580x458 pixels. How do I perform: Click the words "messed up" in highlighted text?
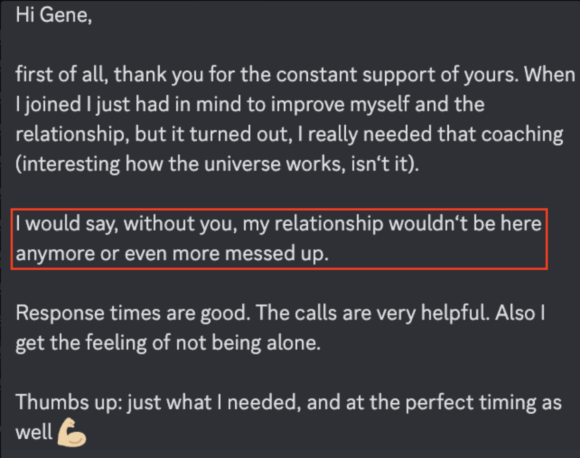(276, 253)
